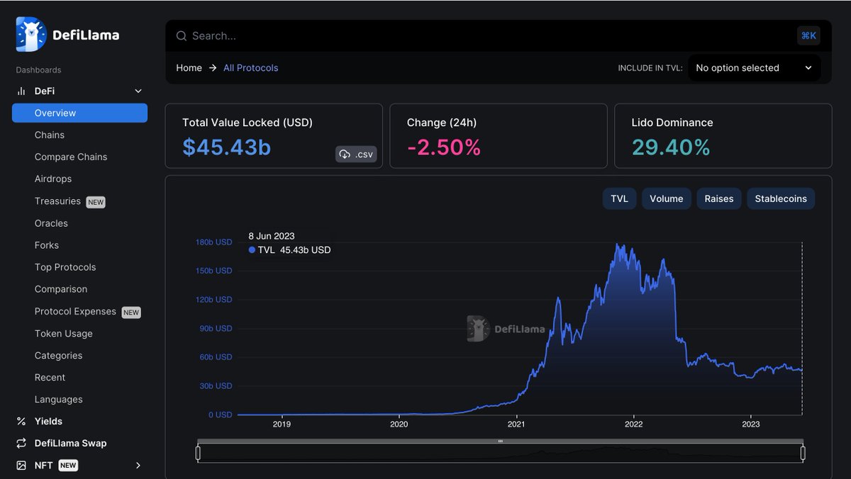This screenshot has height=479, width=851.
Task: Switch the chart to Raises
Action: (718, 198)
